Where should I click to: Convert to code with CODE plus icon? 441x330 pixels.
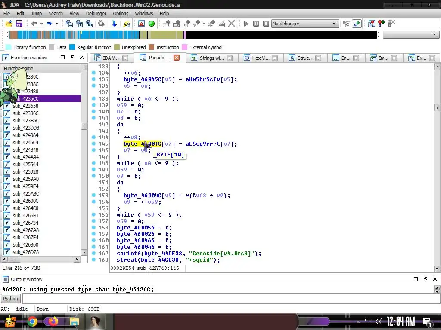pyautogui.click(x=167, y=24)
